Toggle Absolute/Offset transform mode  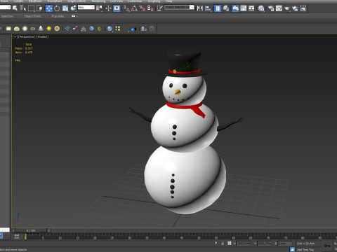pos(230,244)
